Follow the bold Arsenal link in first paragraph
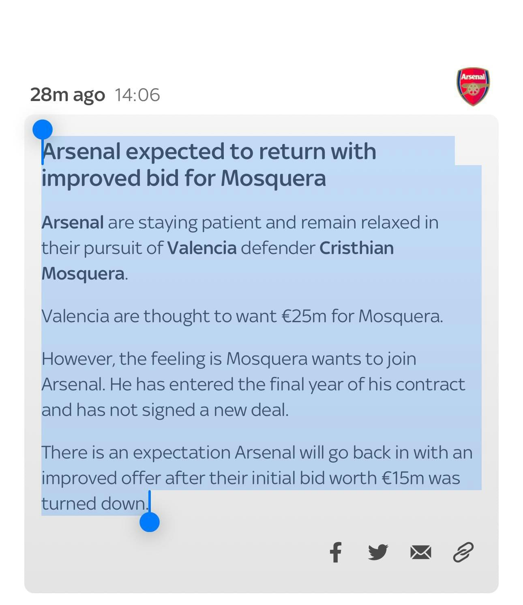Image resolution: width=523 pixels, height=605 pixels. click(73, 223)
